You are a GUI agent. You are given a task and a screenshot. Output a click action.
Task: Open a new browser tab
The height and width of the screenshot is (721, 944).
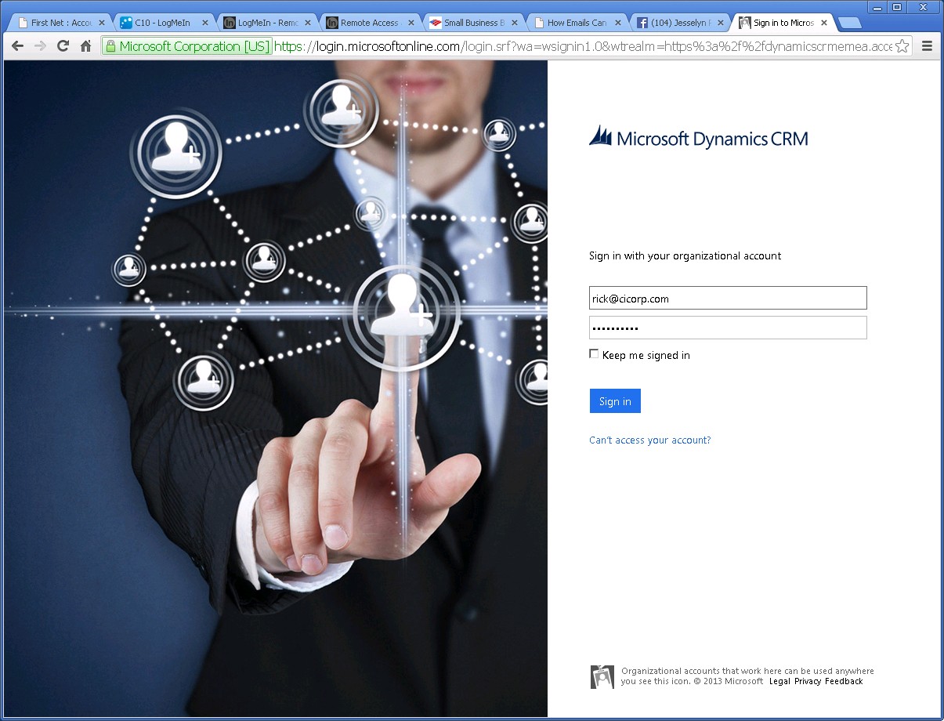click(849, 22)
